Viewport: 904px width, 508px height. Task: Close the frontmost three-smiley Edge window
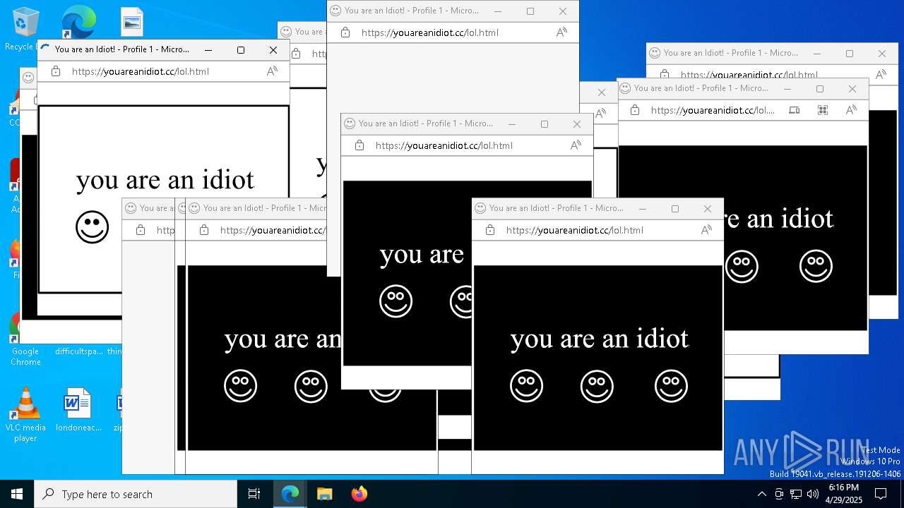[707, 209]
